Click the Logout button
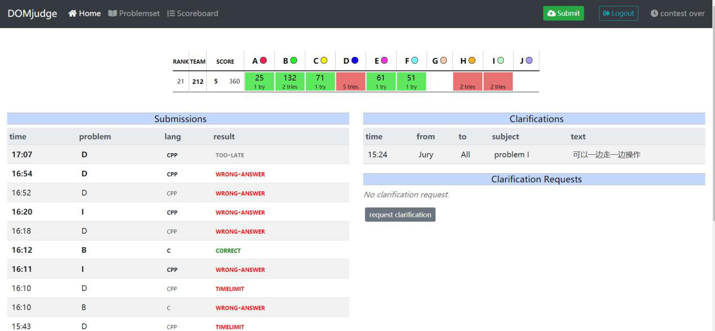 click(618, 14)
